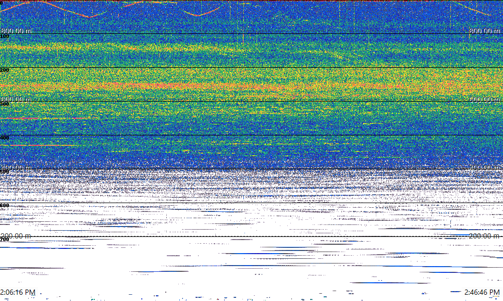
Task: Select the right-side 600.00 m depth label
Action: pos(485,99)
